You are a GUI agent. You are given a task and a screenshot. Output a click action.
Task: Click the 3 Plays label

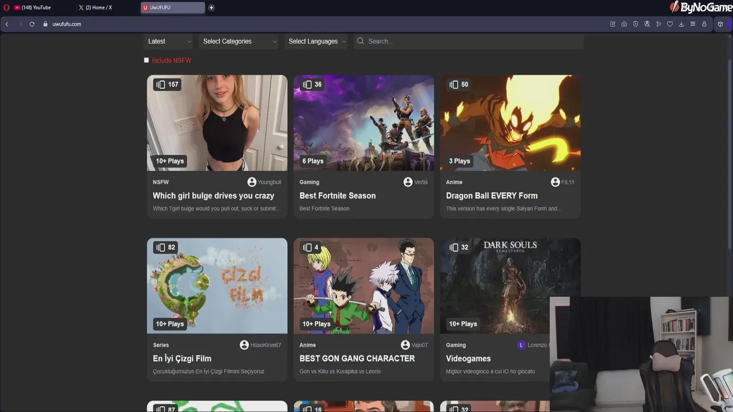click(459, 161)
